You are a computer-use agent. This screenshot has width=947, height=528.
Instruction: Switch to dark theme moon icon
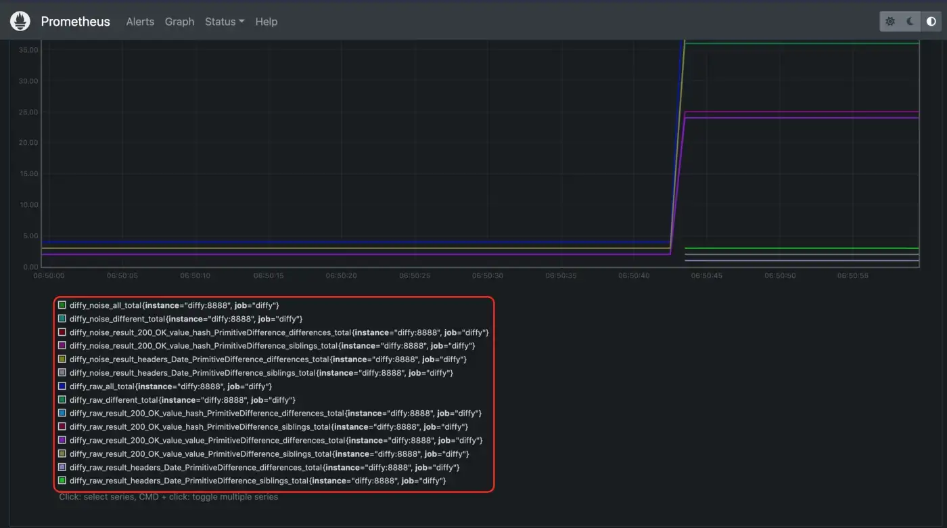coord(910,22)
